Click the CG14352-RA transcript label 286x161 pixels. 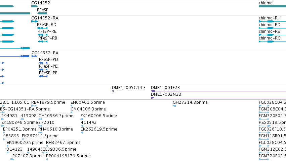point(45,18)
